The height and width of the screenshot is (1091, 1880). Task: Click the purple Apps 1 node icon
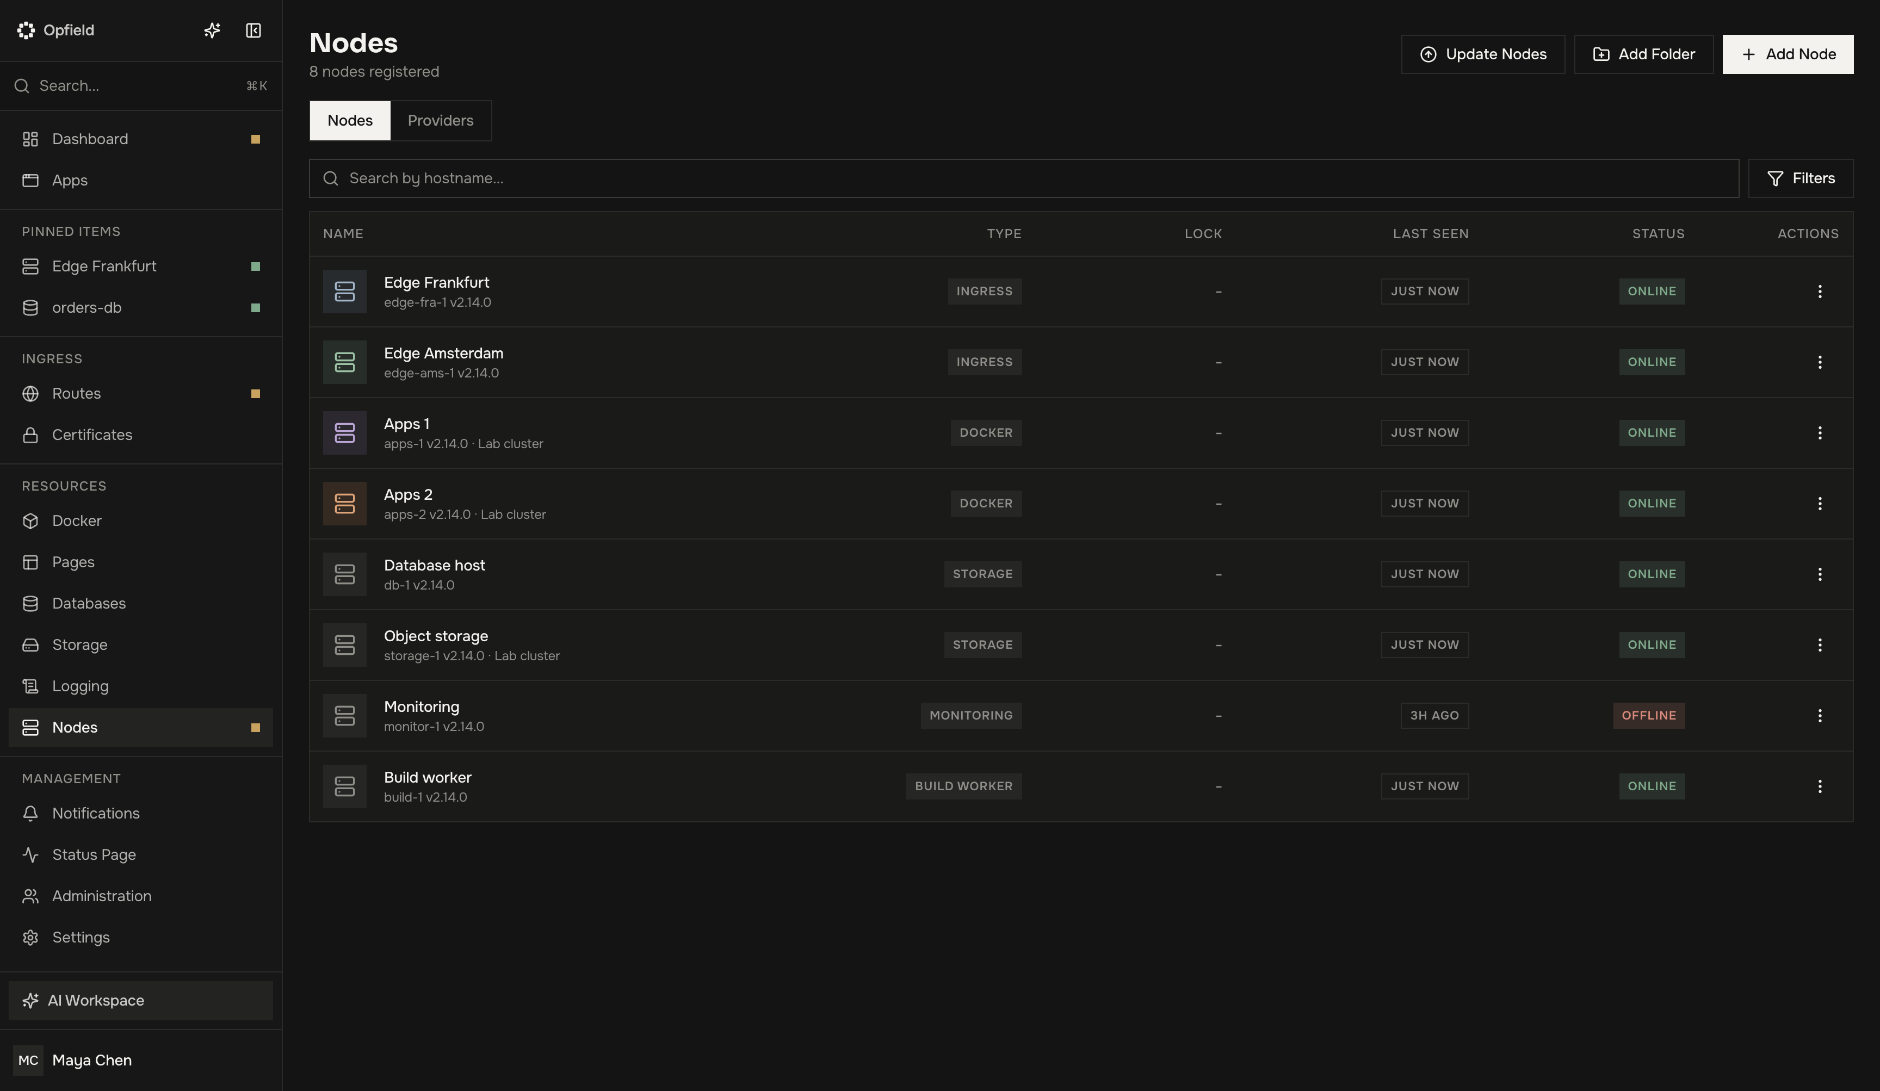pyautogui.click(x=345, y=433)
